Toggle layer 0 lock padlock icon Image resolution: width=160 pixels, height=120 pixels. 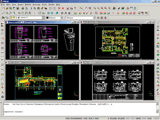(x=19, y=17)
